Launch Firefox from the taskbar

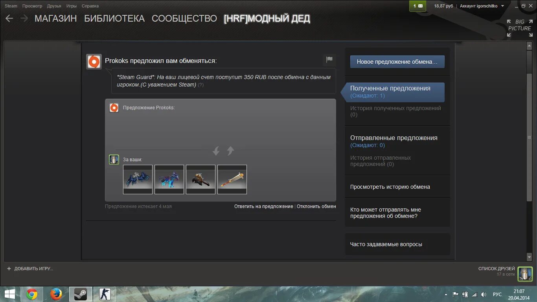[x=56, y=294]
